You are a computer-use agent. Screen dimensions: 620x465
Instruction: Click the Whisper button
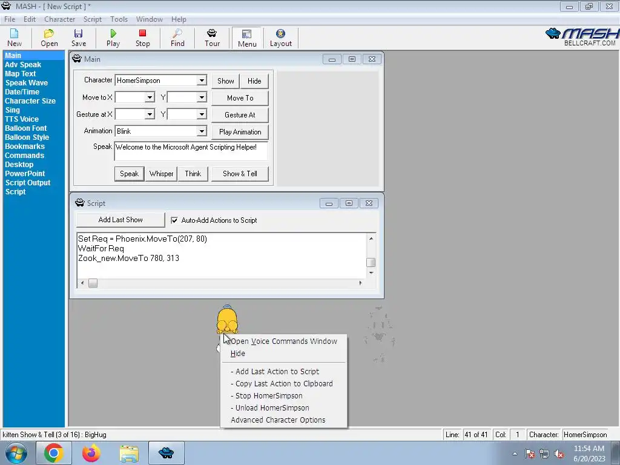coord(161,174)
